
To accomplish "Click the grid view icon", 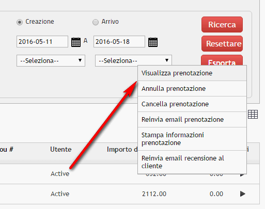I will click(x=253, y=115).
